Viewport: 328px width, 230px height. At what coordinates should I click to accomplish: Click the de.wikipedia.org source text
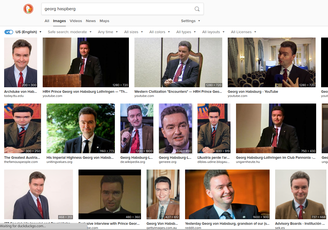tap(133, 162)
